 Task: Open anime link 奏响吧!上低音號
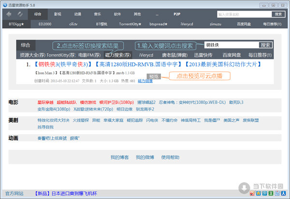click(x=52, y=138)
